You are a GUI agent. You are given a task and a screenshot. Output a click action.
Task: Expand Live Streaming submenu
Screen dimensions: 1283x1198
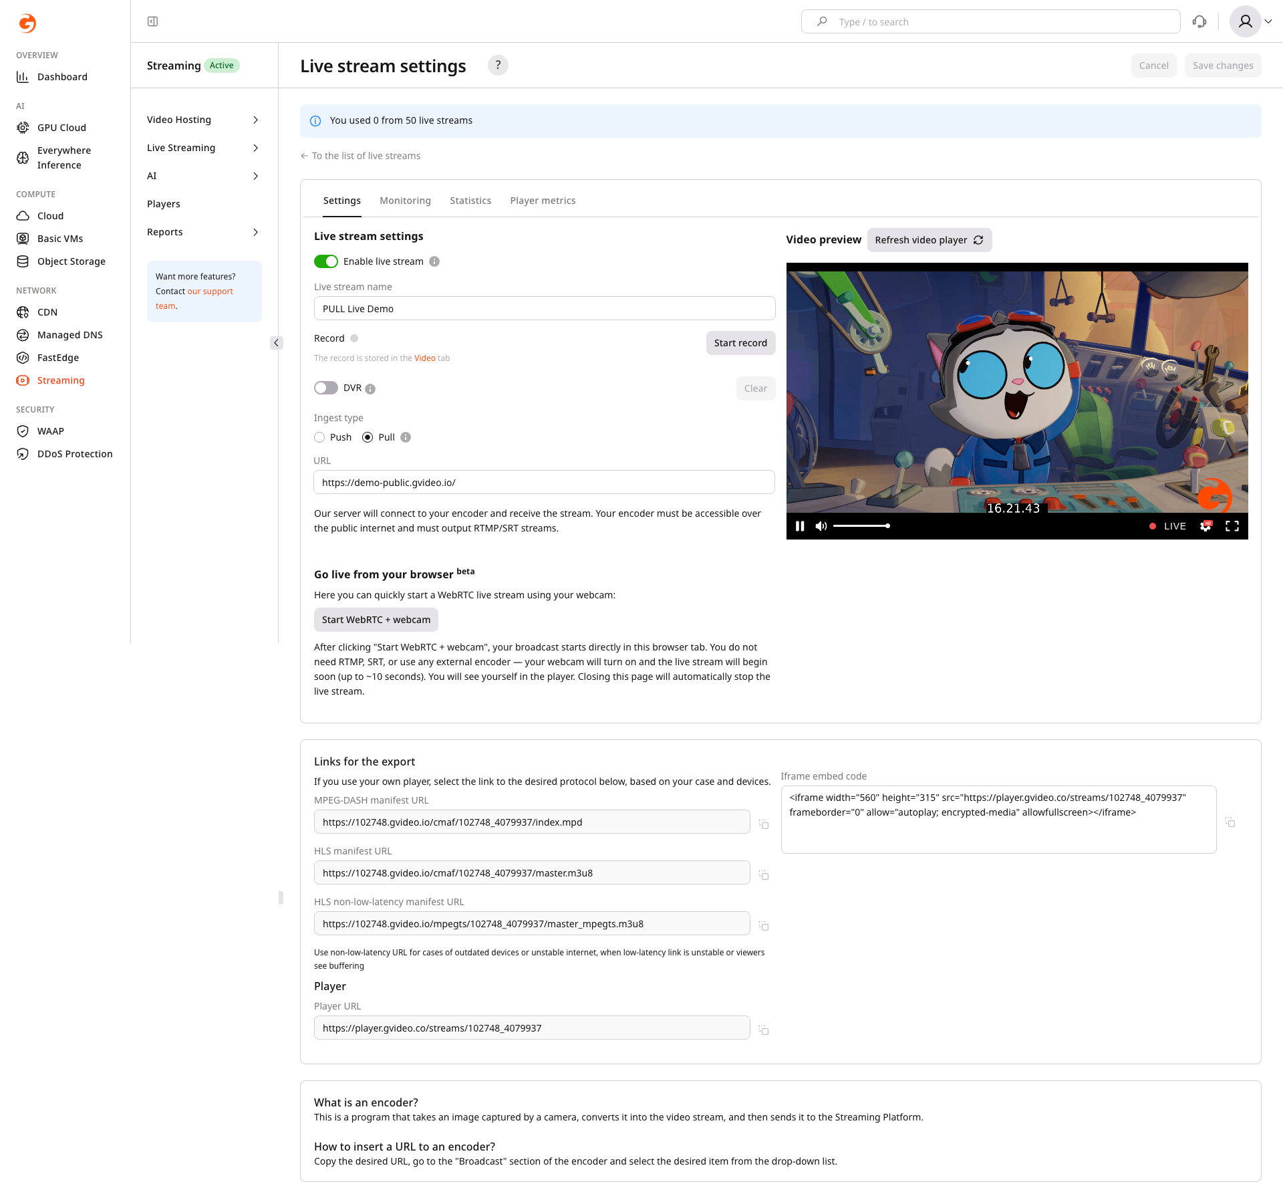pos(203,148)
